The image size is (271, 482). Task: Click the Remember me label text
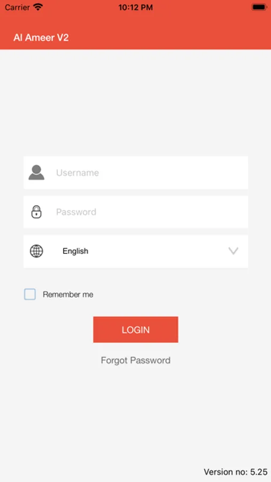point(68,295)
